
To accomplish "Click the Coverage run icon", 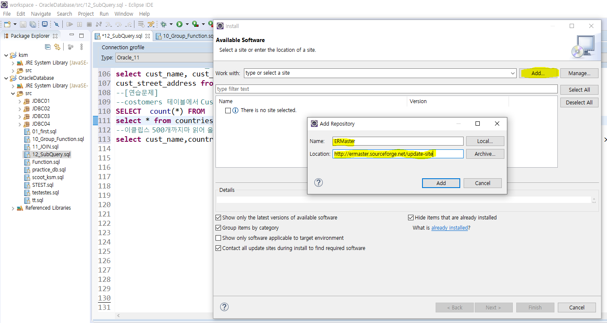I will [196, 24].
